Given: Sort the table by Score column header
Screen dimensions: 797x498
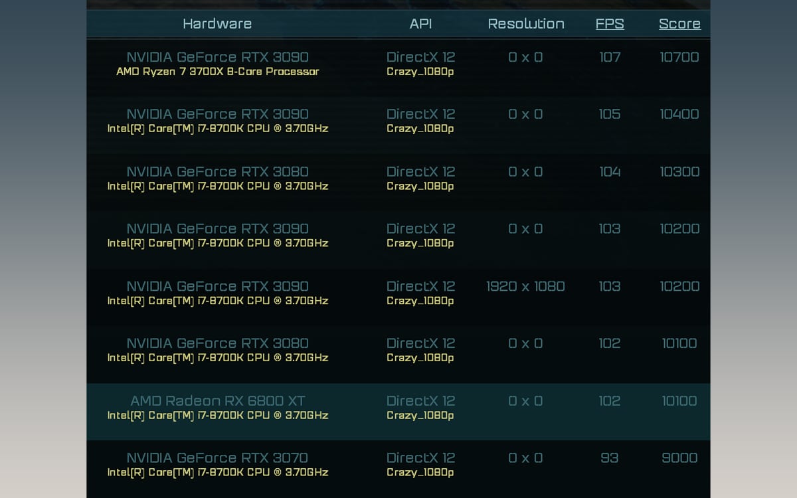Looking at the screenshot, I should tap(679, 24).
